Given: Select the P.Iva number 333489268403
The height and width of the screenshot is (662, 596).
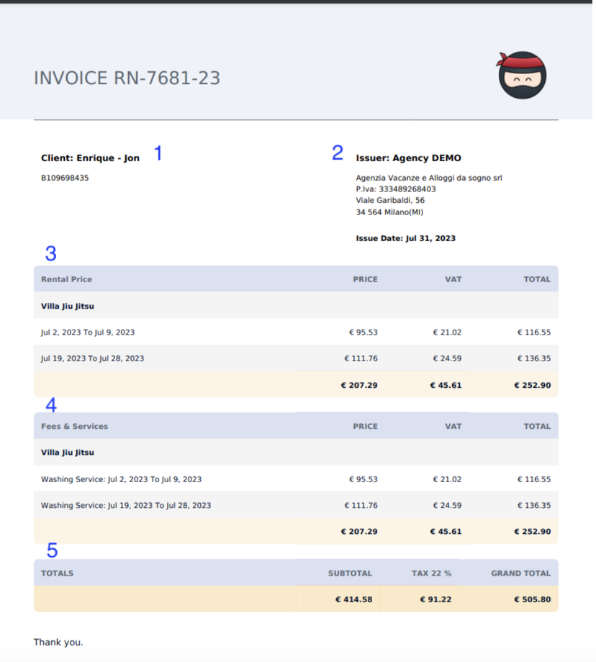Looking at the screenshot, I should point(395,189).
